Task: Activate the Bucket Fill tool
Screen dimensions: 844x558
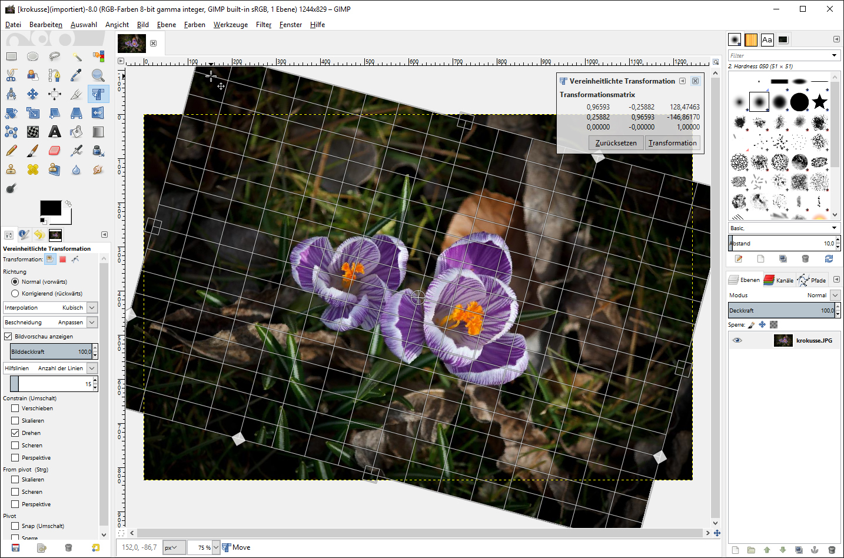Action: [77, 132]
